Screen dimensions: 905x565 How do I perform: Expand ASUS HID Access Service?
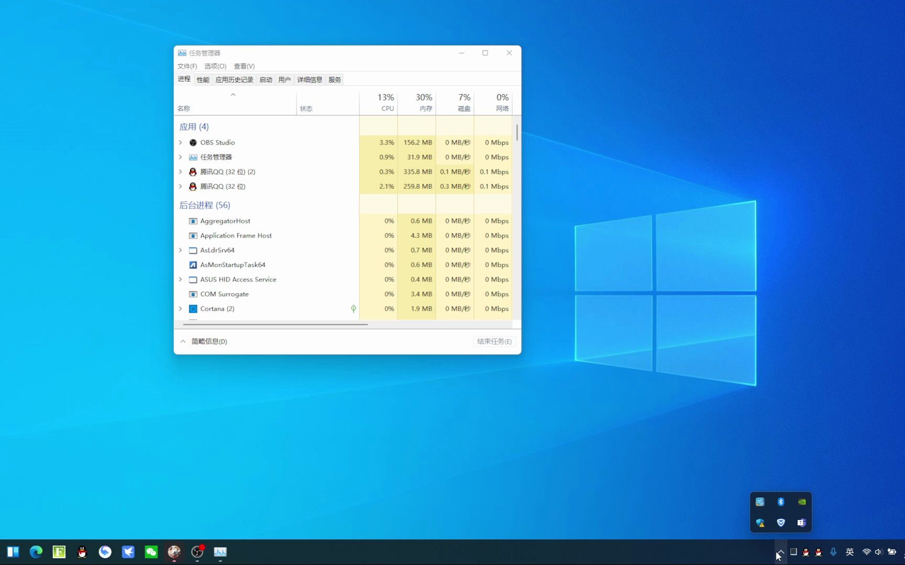point(181,279)
